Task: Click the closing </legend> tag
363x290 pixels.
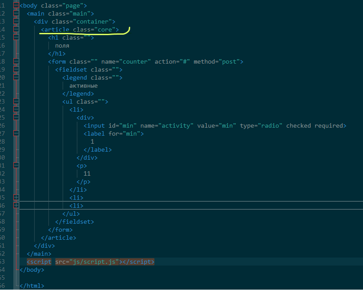Action: (78, 94)
